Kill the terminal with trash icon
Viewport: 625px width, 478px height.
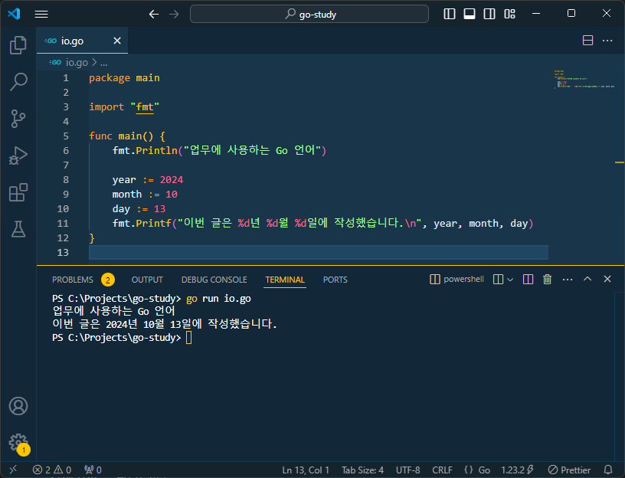tap(547, 279)
